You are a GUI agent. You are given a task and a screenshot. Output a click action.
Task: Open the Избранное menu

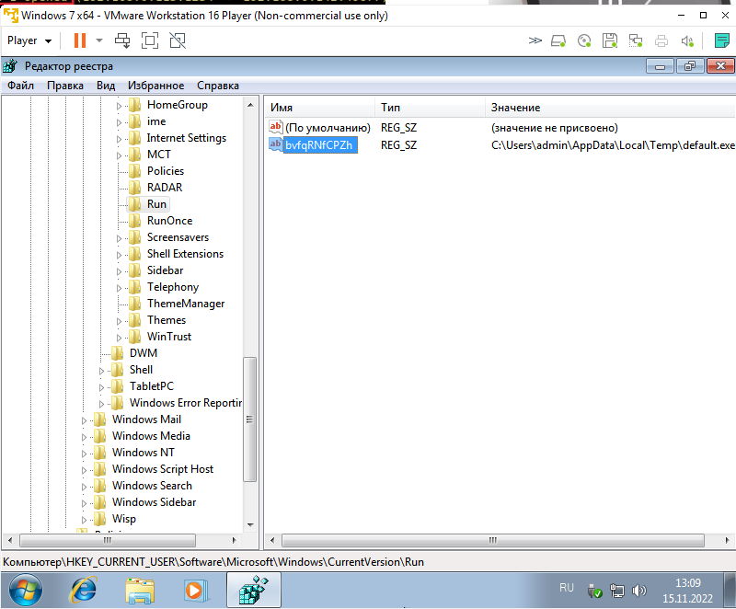(x=155, y=86)
